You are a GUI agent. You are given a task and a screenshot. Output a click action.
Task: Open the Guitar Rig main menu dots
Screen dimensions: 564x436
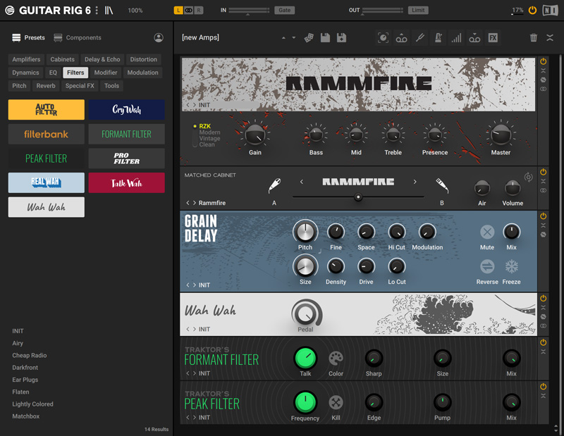click(x=97, y=11)
